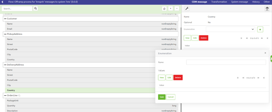Viewport: 272px width, 112px height.
Task: Open the System message tab
Action: 239,2
